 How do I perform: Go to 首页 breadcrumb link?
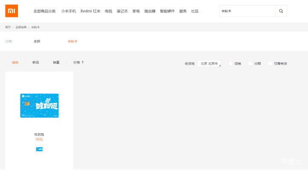click(8, 27)
